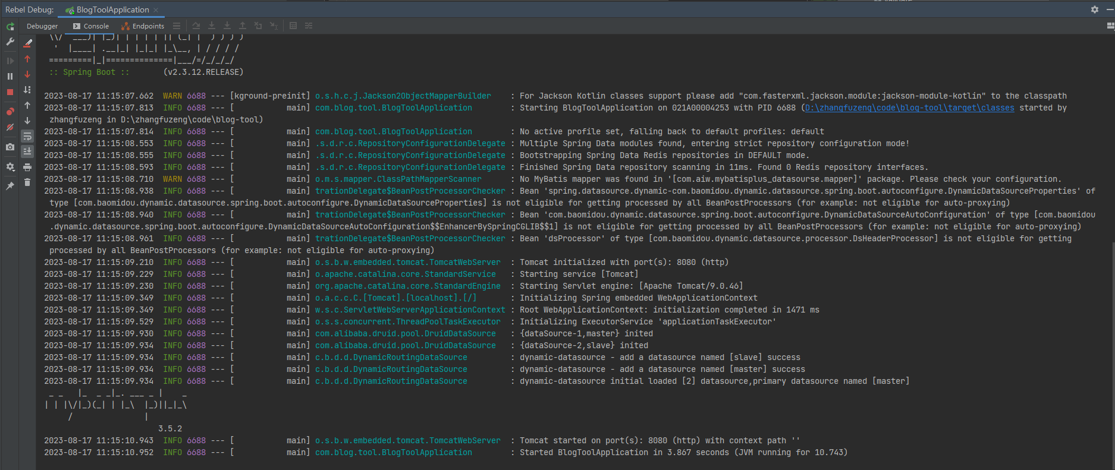Resume program with the grayed play icon
Image resolution: width=1115 pixels, height=470 pixels.
pyautogui.click(x=10, y=61)
